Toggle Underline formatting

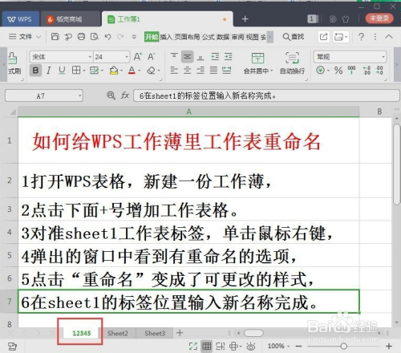[62, 71]
